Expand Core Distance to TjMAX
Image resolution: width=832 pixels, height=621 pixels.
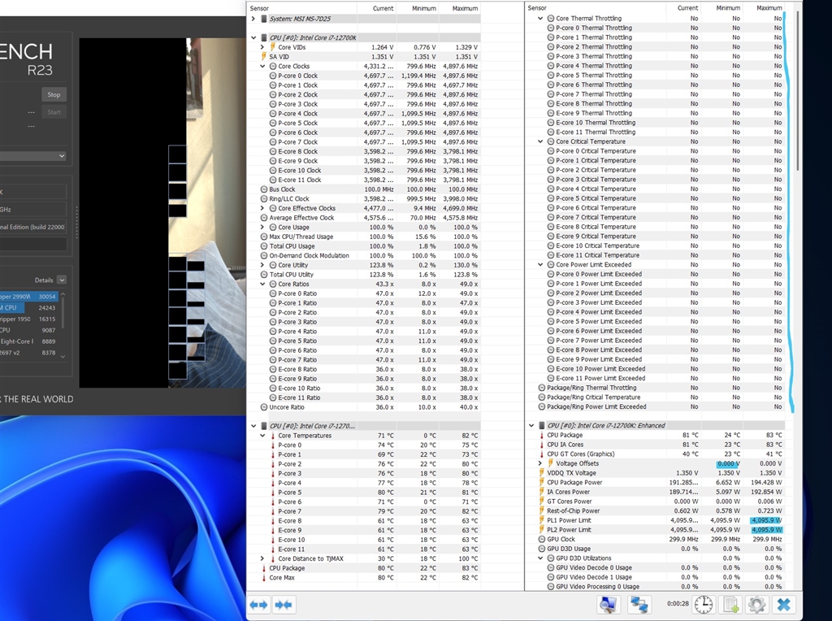262,558
